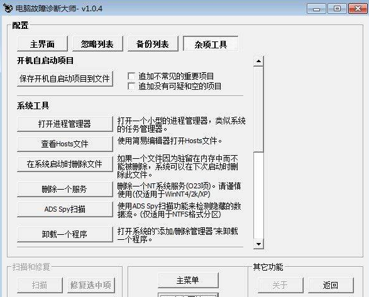Select the 备份列表 tab
Image resolution: width=369 pixels, height=297 pixels.
[x=153, y=44]
